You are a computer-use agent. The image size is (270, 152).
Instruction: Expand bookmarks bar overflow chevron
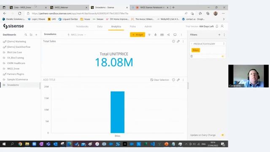point(224,19)
